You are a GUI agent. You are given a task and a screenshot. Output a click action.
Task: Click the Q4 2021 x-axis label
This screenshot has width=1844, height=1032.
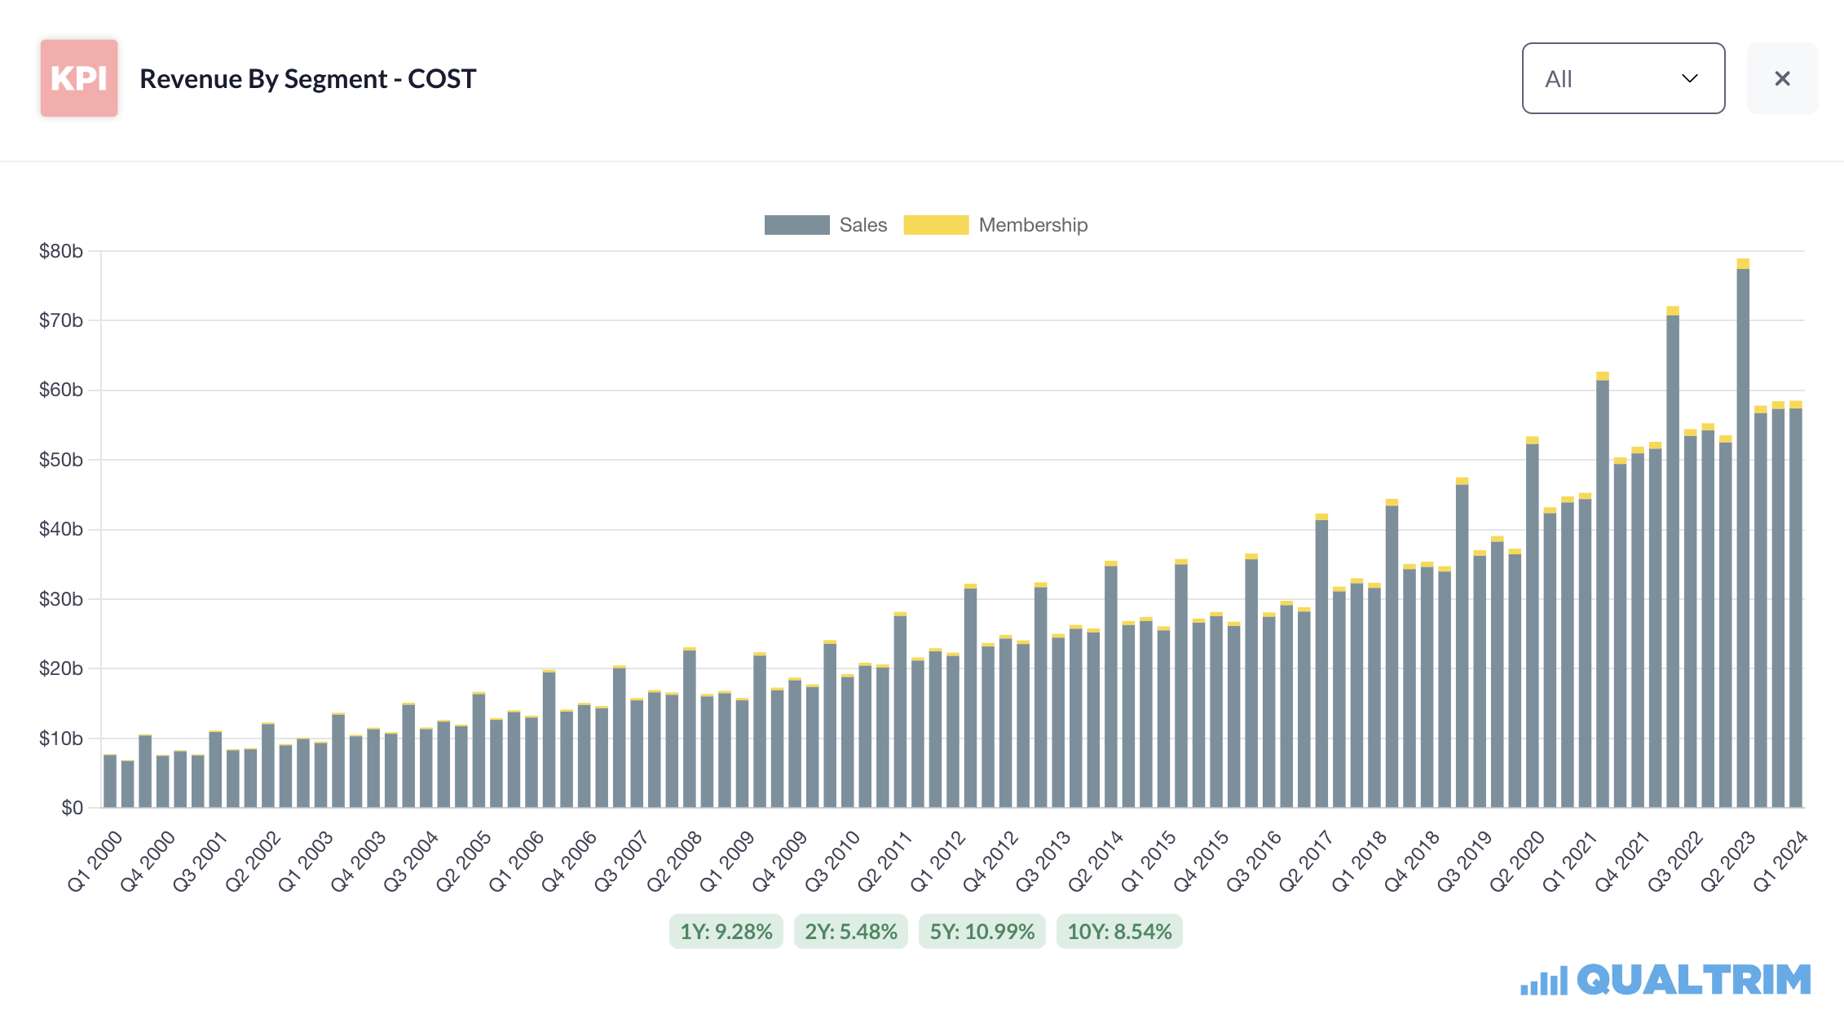point(1622,861)
